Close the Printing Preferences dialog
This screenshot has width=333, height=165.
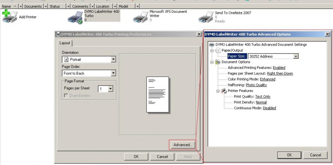coord(199,34)
